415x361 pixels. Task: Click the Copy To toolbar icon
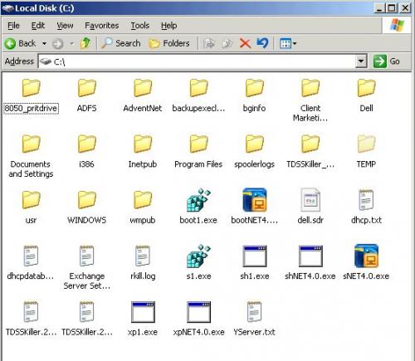227,43
